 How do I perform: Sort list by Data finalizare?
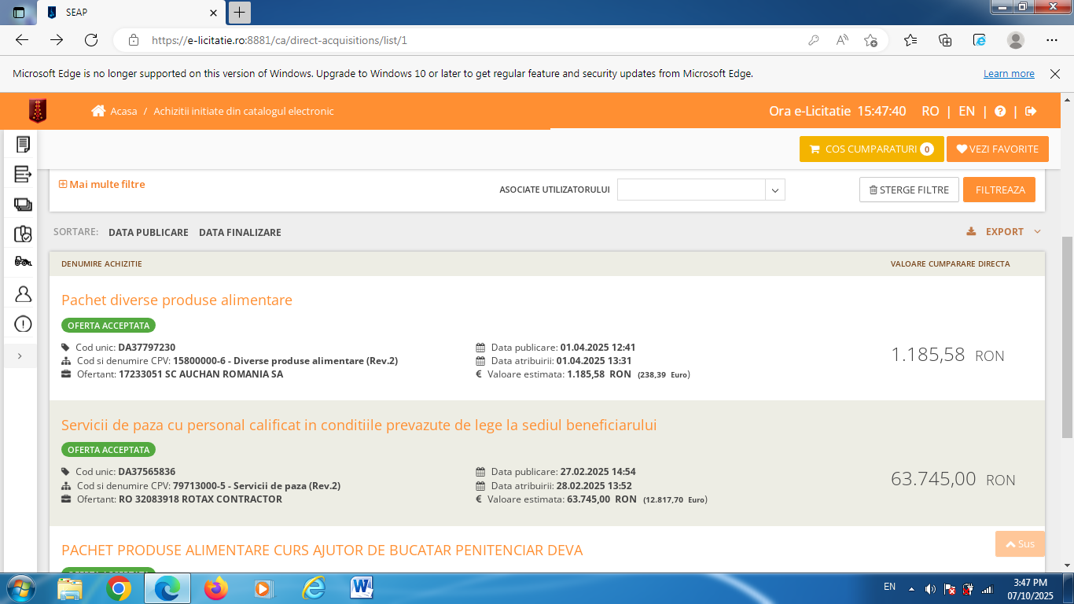point(240,233)
